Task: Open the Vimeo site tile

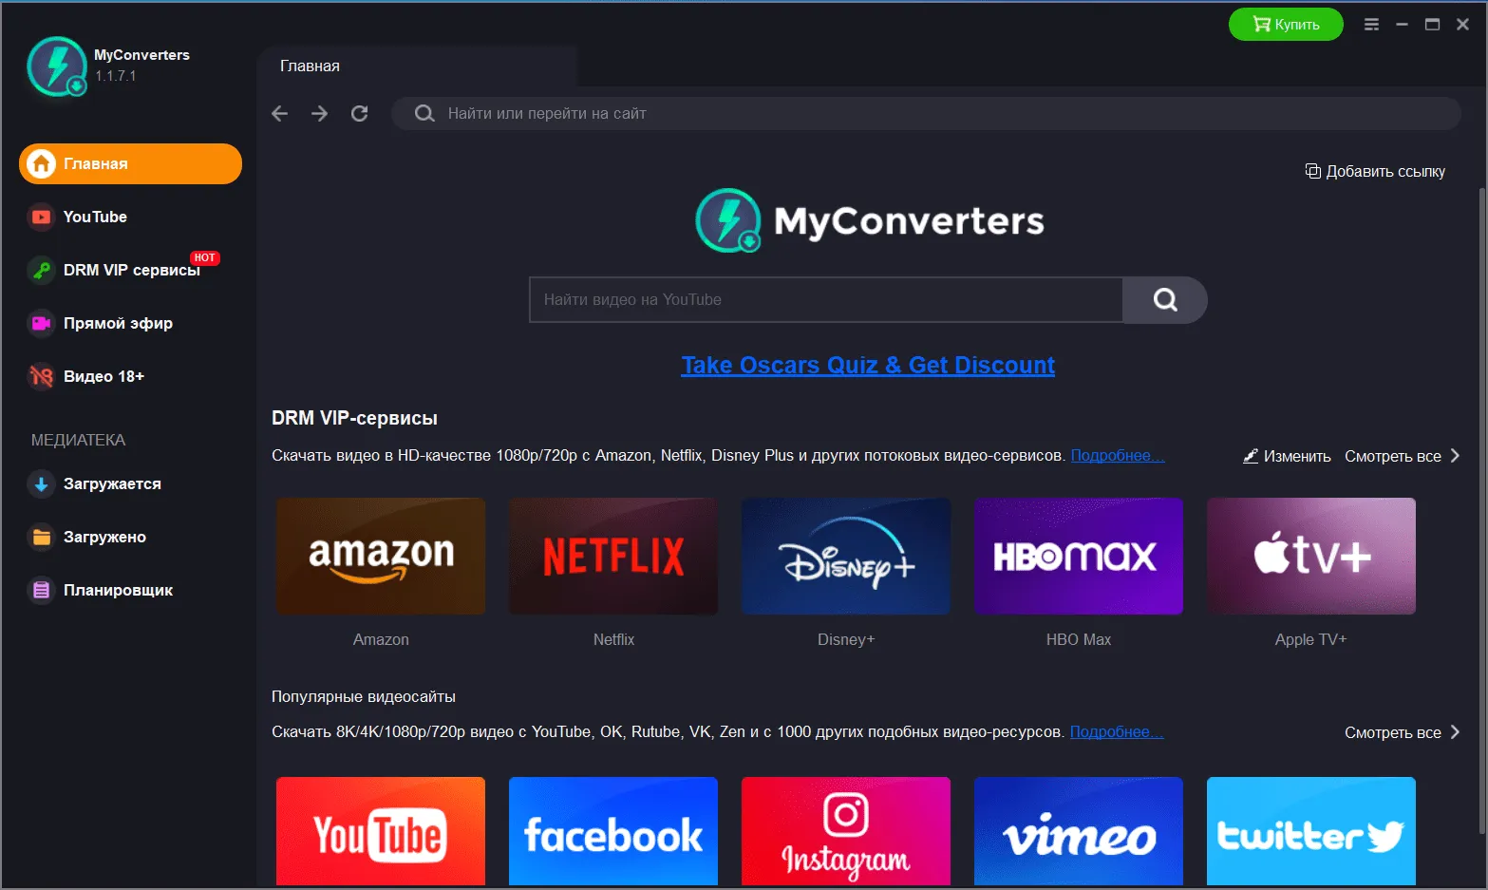Action: tap(1079, 832)
